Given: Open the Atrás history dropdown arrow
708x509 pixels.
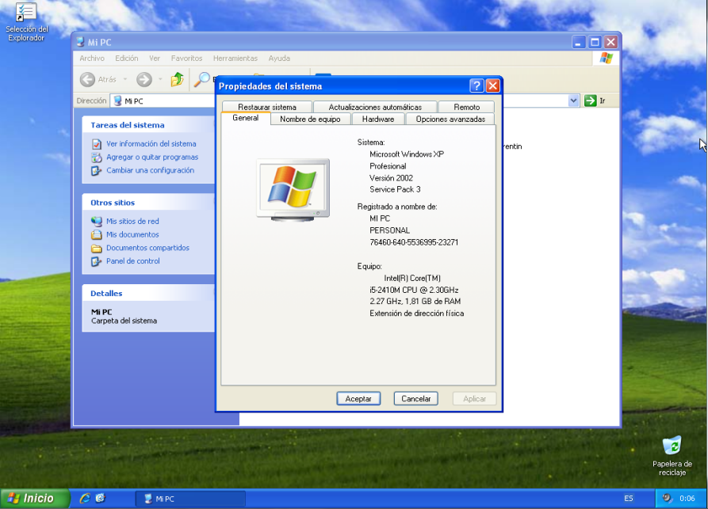Looking at the screenshot, I should pyautogui.click(x=125, y=79).
